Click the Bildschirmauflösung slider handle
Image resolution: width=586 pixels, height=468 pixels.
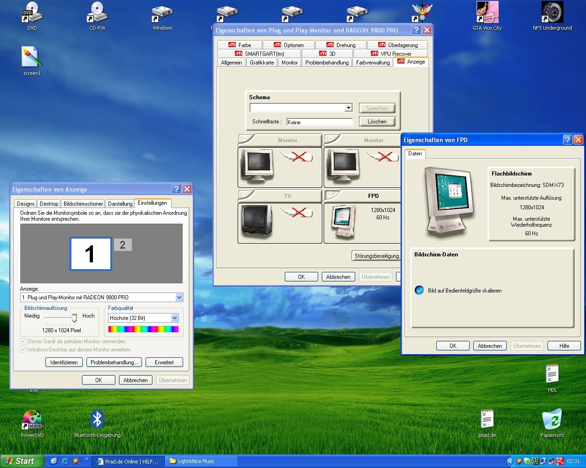[74, 318]
